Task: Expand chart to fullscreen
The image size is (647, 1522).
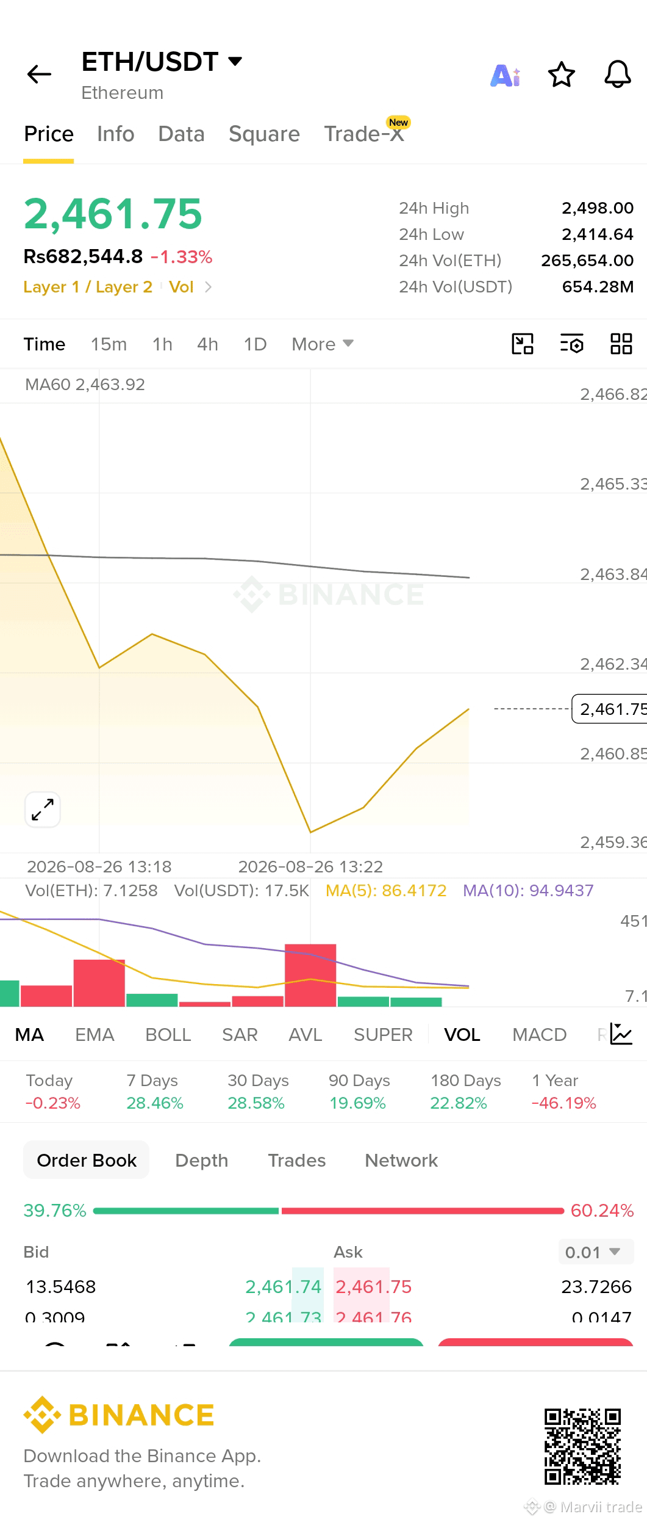Action: (43, 810)
